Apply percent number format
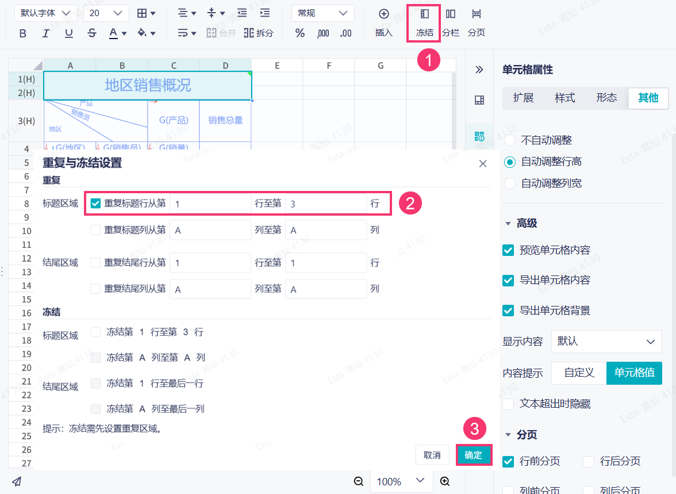The height and width of the screenshot is (494, 676). [x=300, y=33]
